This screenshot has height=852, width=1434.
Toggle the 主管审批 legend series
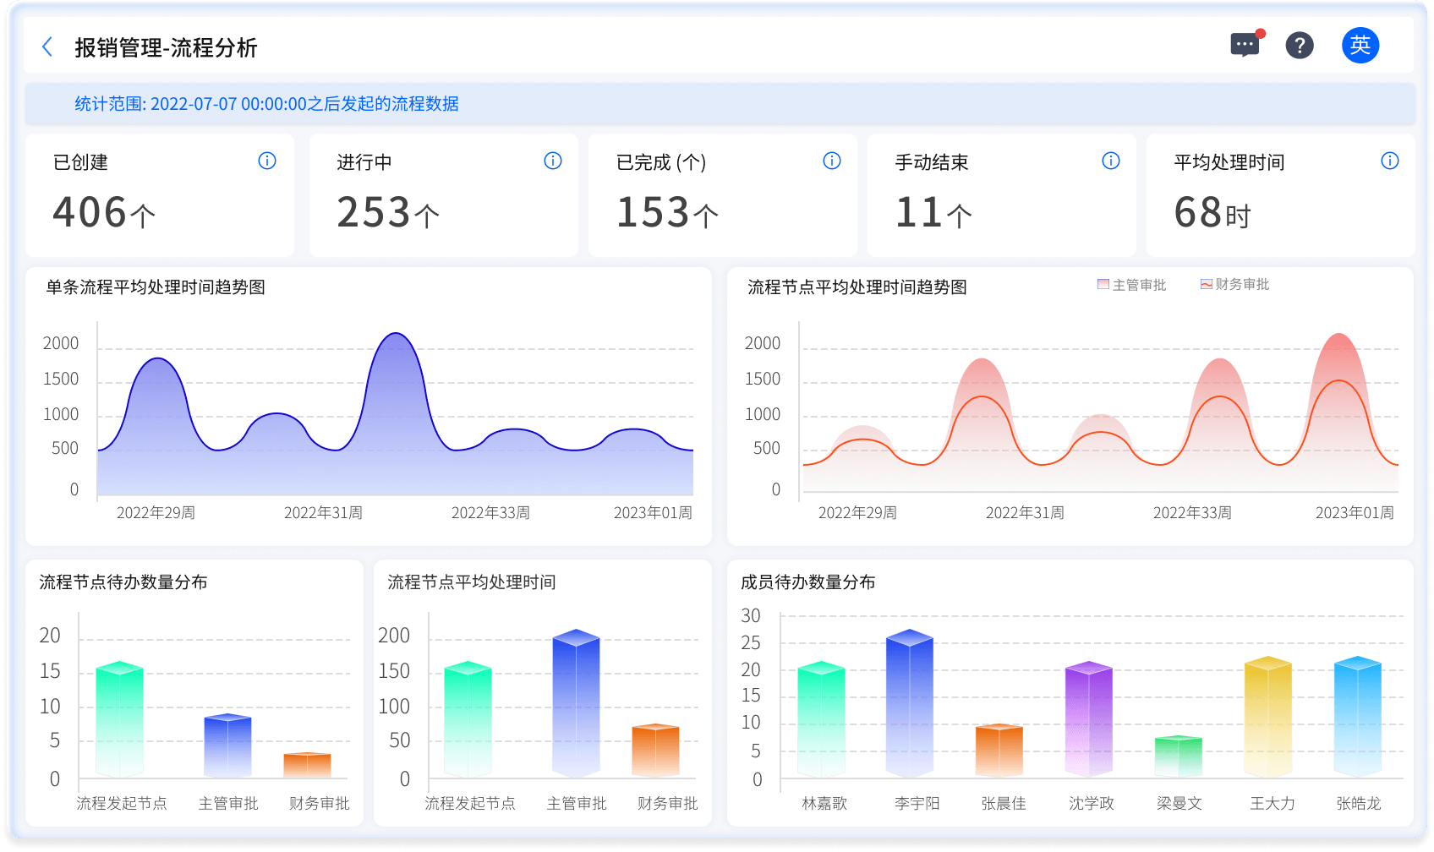pos(1131,285)
